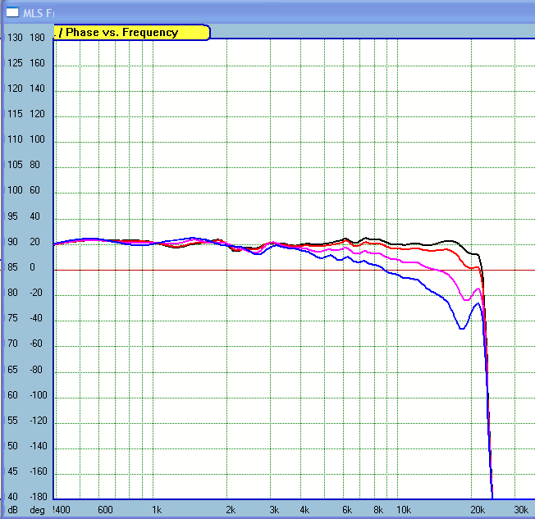Click the magenta curve dip near 19k
The height and width of the screenshot is (519, 535).
tap(466, 299)
